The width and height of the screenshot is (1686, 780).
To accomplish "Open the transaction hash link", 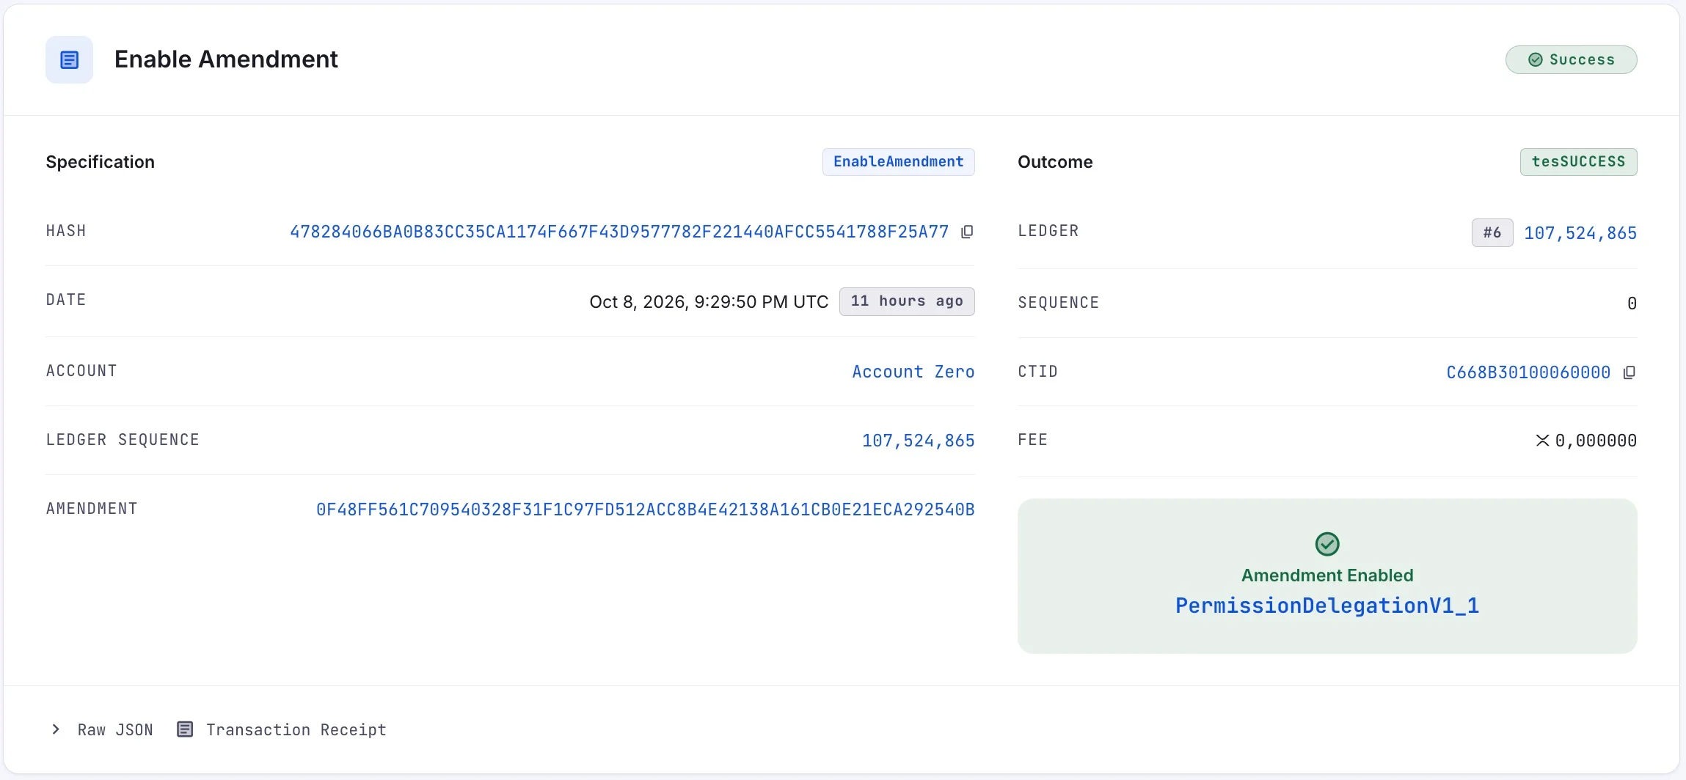I will pyautogui.click(x=619, y=232).
